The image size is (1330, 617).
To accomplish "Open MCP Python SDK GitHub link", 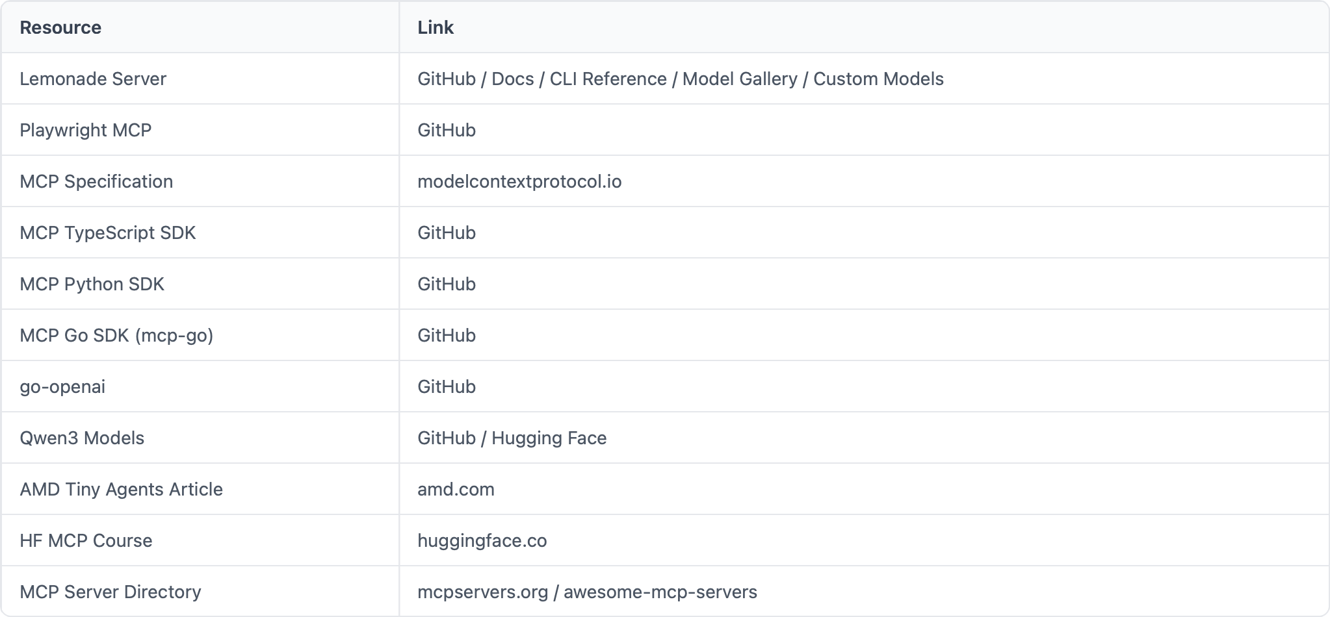I will 447,284.
